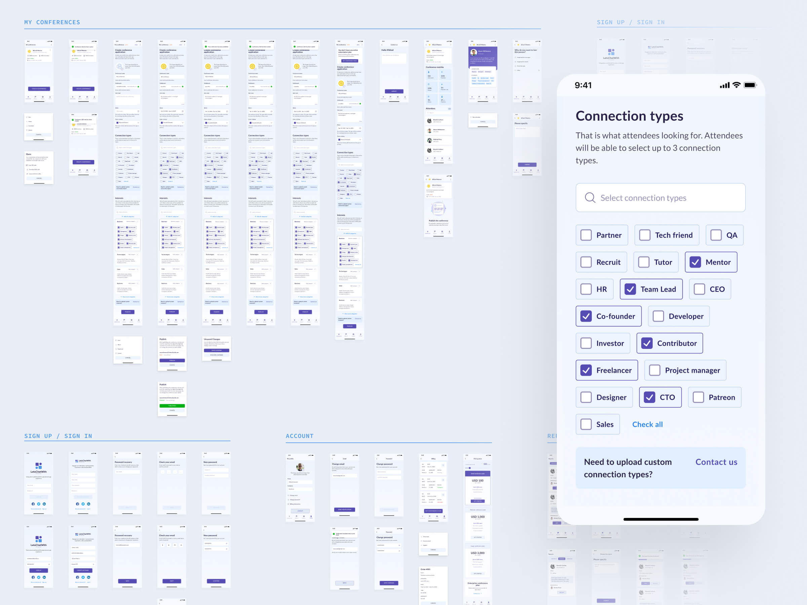Viewport: 807px width, 605px height.
Task: Click the green check in verification toast
Action: point(334,534)
